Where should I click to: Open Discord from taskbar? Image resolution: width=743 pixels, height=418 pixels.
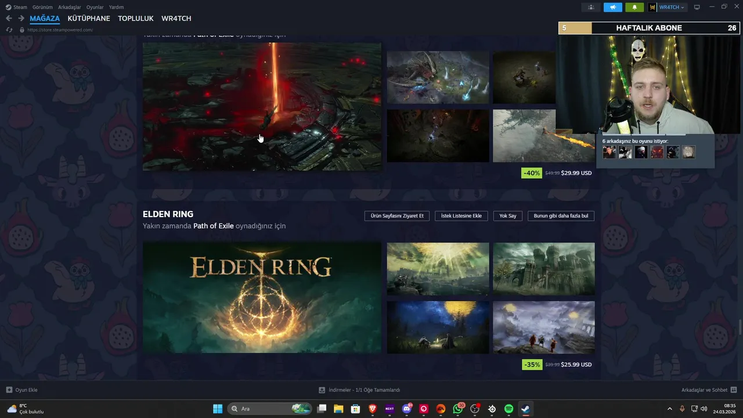[407, 409]
